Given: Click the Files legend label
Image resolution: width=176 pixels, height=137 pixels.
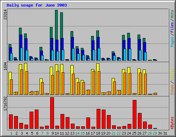Looking at the screenshot, I should [x=172, y=27].
